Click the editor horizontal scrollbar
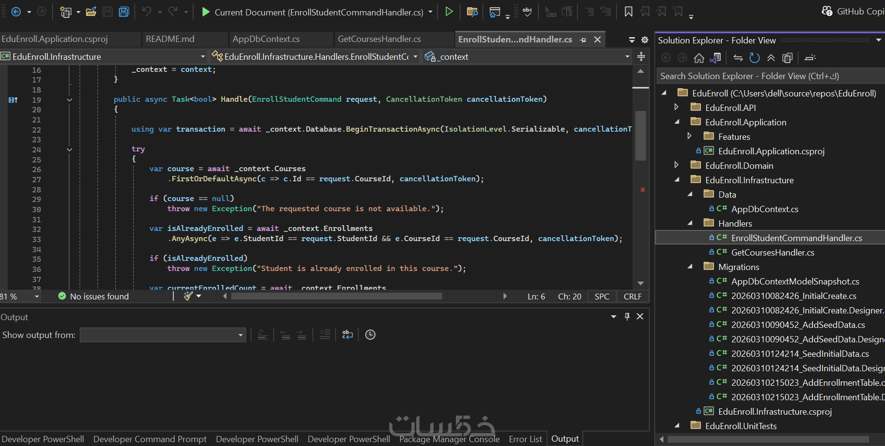The height and width of the screenshot is (446, 885). [x=337, y=296]
